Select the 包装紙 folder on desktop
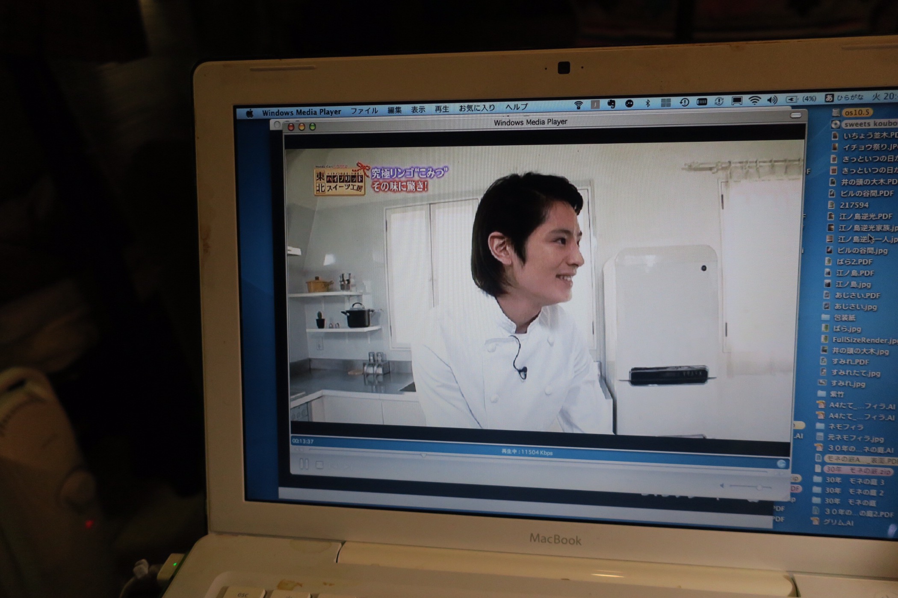The image size is (898, 598). coord(844,317)
